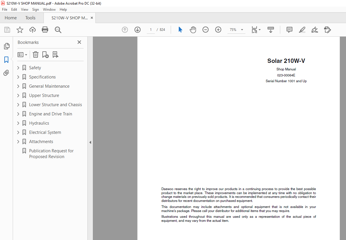This screenshot has width=346, height=240.
Task: Expand the Upper Structure bookmark
Action: [18, 95]
